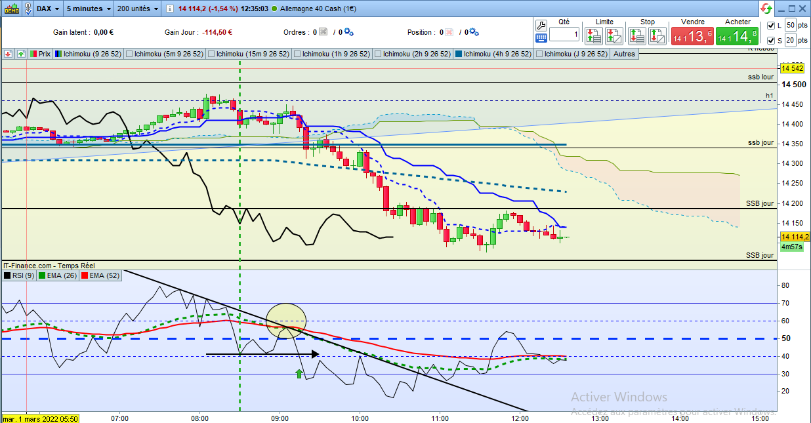Enable Ichimoku (2h 9 26 52) checkbox

pyautogui.click(x=378, y=54)
